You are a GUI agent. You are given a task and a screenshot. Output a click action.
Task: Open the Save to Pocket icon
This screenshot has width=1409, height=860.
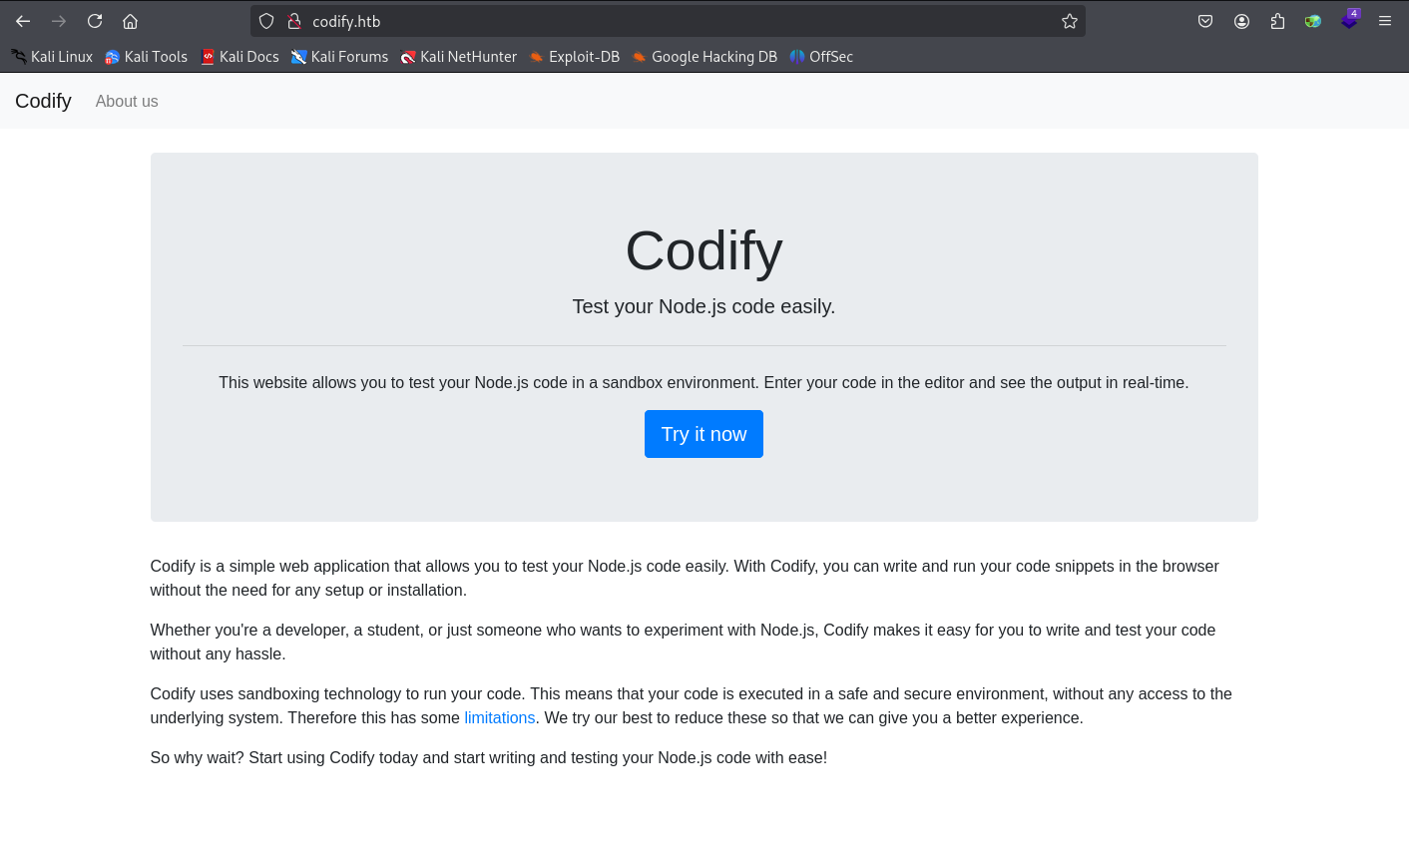point(1205,21)
